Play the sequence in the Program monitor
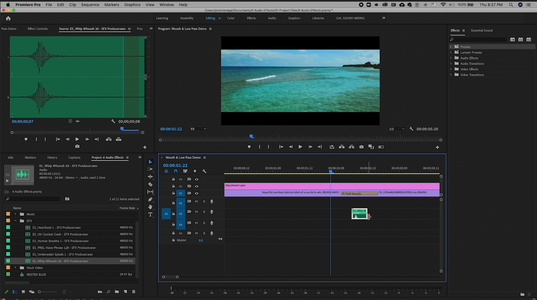The width and height of the screenshot is (537, 300). (300, 147)
